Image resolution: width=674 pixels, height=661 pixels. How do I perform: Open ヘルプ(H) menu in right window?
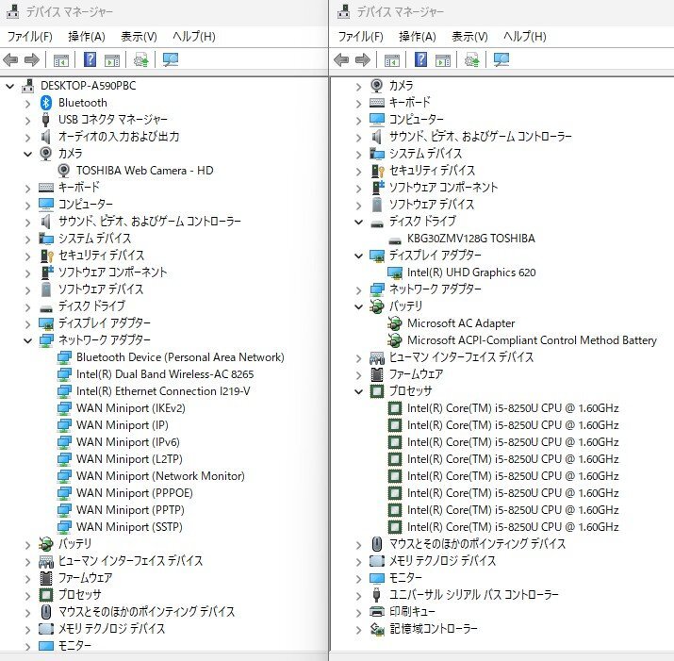click(525, 37)
